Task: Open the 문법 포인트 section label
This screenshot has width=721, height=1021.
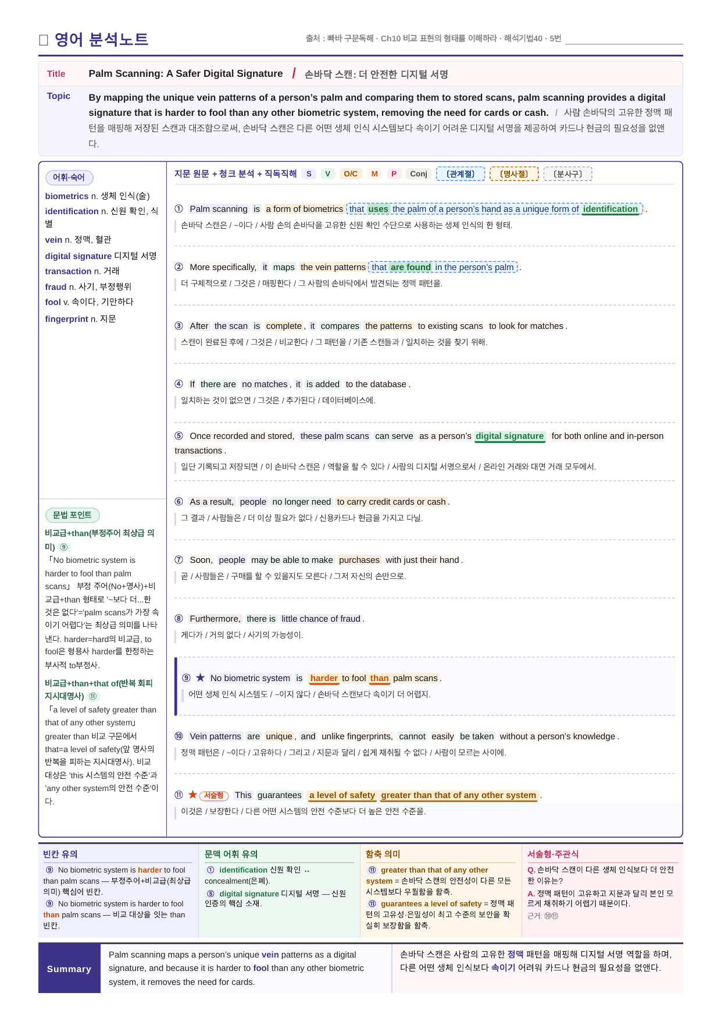Action: (x=72, y=515)
